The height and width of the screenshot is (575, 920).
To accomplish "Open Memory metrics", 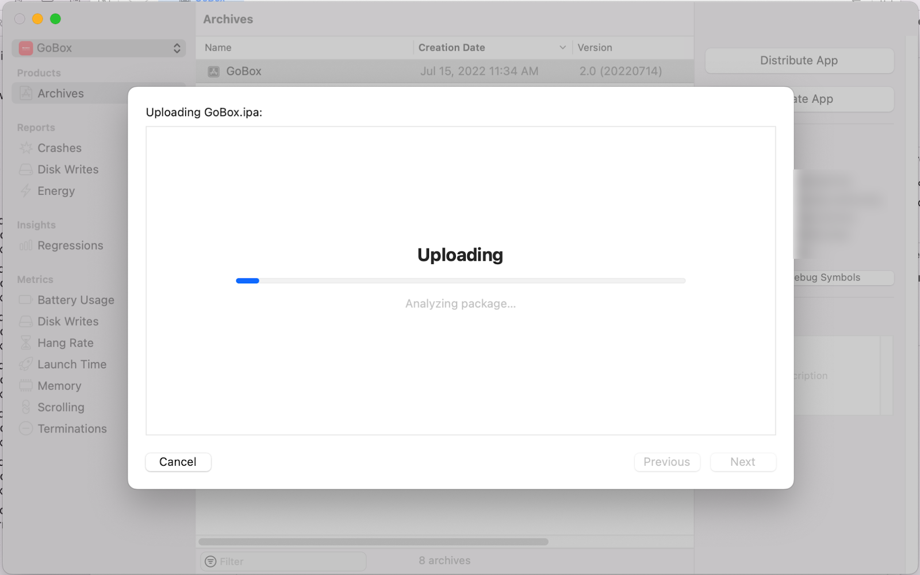I will [59, 386].
